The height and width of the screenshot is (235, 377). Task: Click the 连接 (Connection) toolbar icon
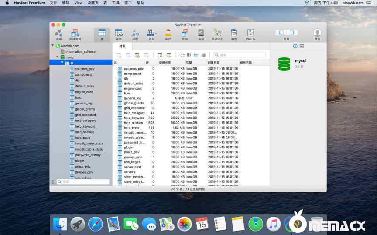(58, 34)
